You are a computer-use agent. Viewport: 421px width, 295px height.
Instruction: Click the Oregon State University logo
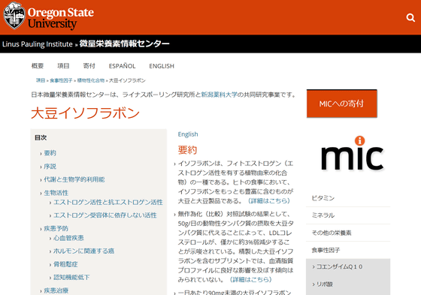[x=49, y=17]
